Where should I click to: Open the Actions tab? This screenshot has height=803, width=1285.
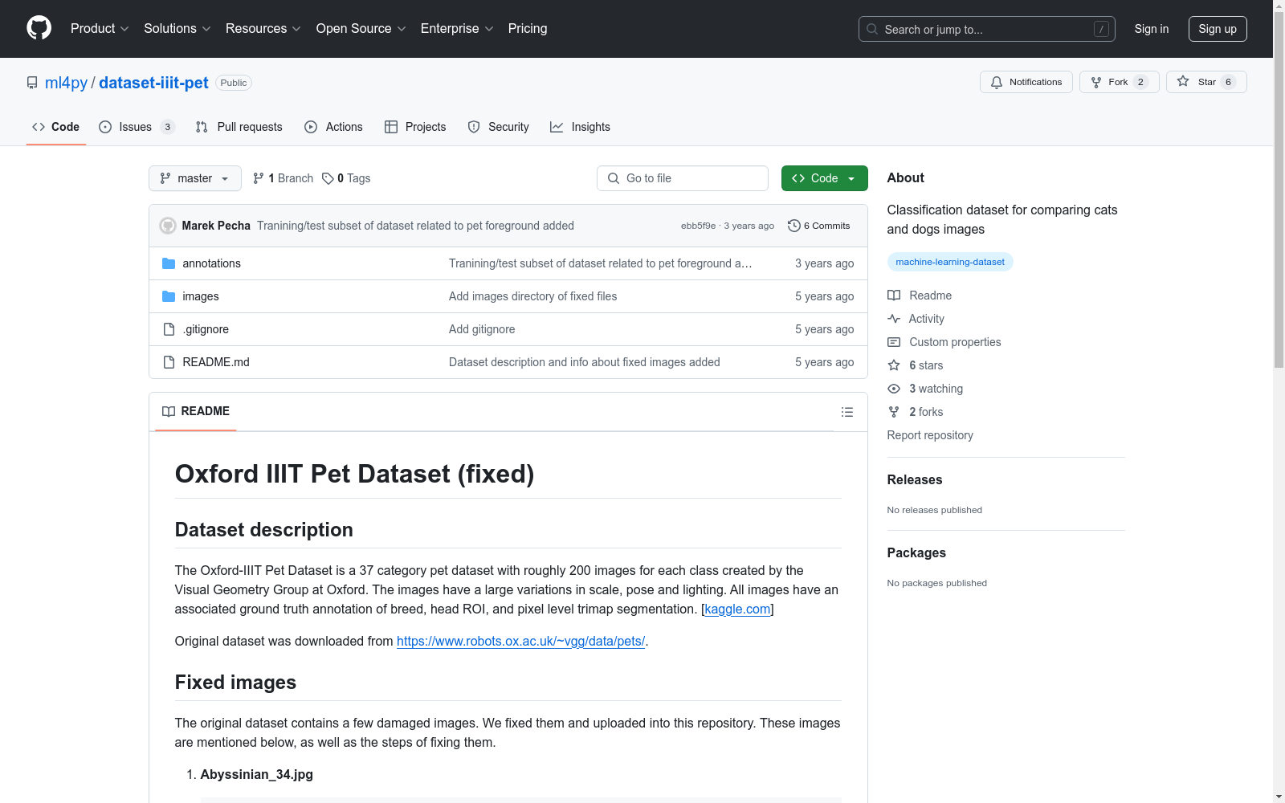click(333, 127)
